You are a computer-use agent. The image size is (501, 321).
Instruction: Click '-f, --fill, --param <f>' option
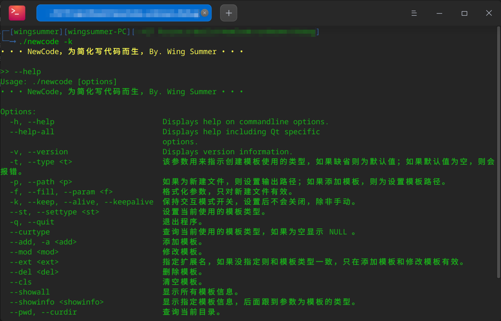[61, 192]
